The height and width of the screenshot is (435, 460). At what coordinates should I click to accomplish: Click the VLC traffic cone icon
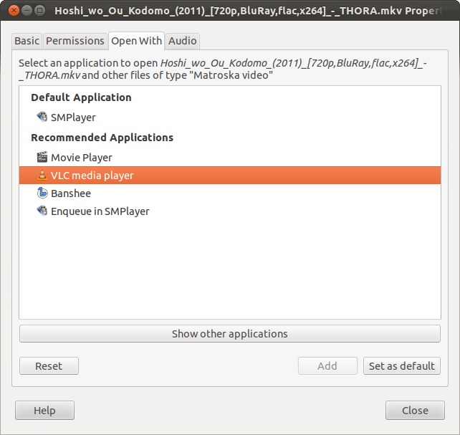coord(42,175)
